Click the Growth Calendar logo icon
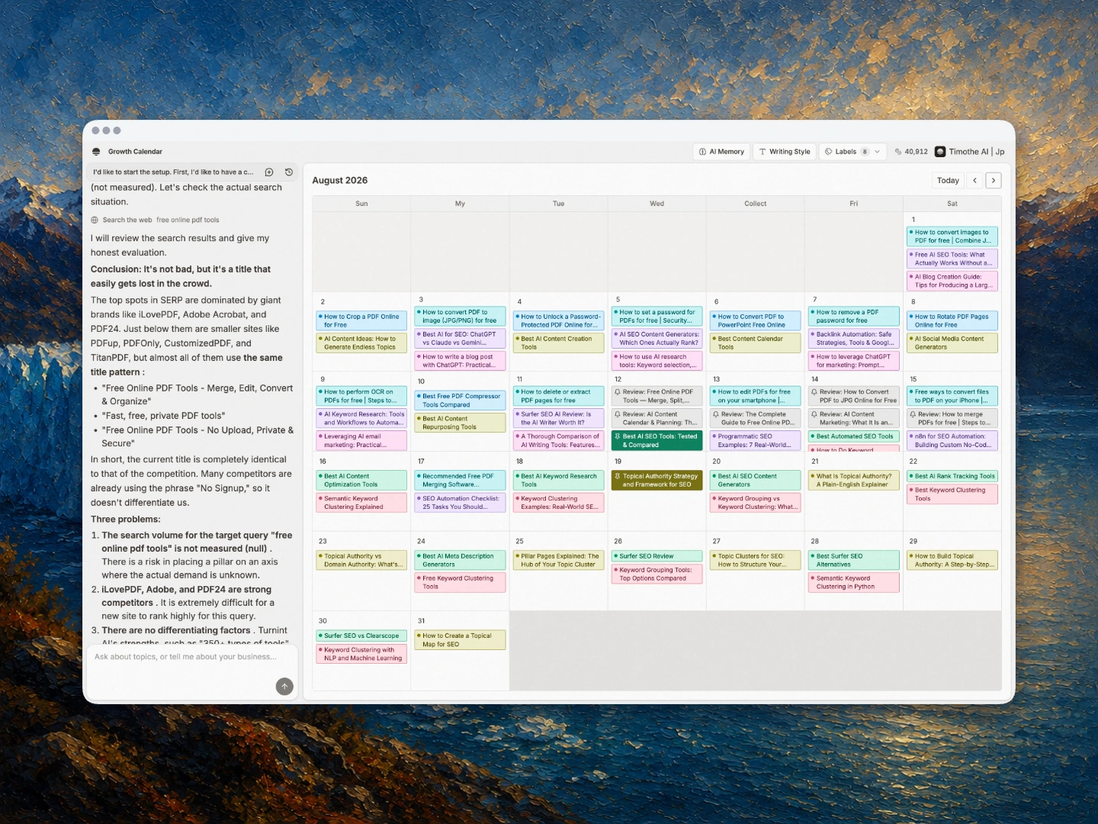 click(96, 152)
